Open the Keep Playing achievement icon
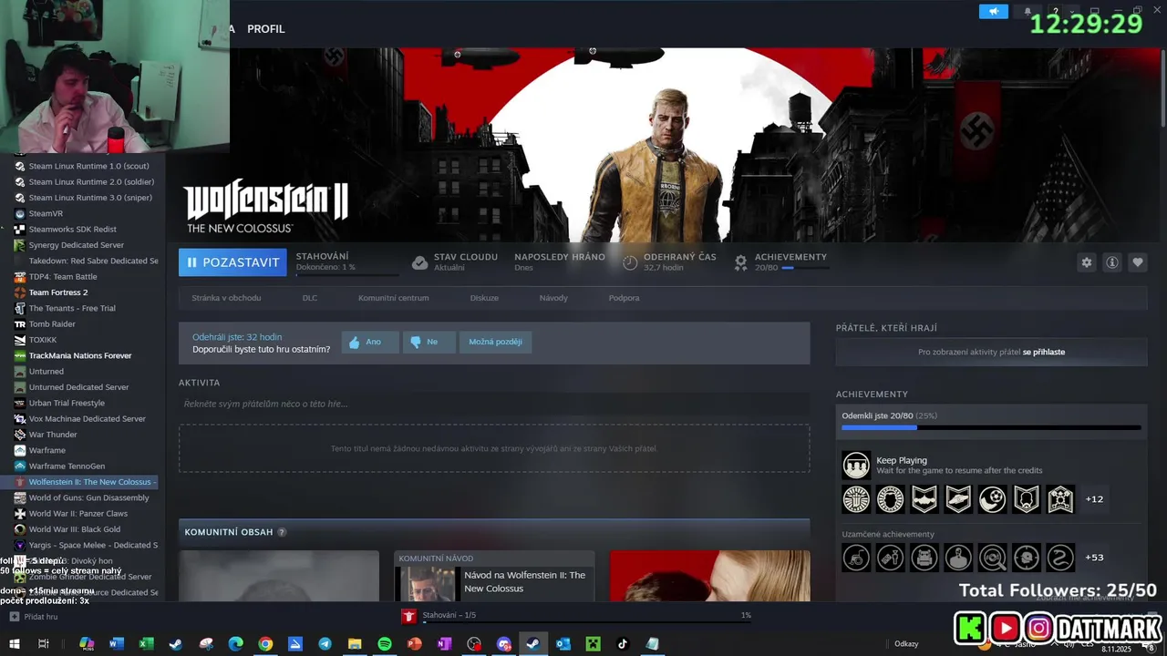The height and width of the screenshot is (656, 1167). [x=856, y=465]
